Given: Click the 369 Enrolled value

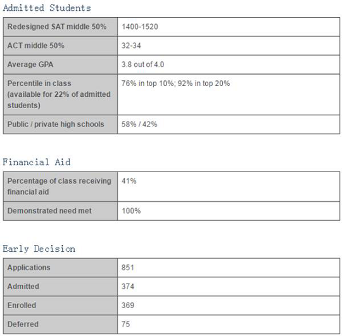Looking at the screenshot, I should pos(128,305).
